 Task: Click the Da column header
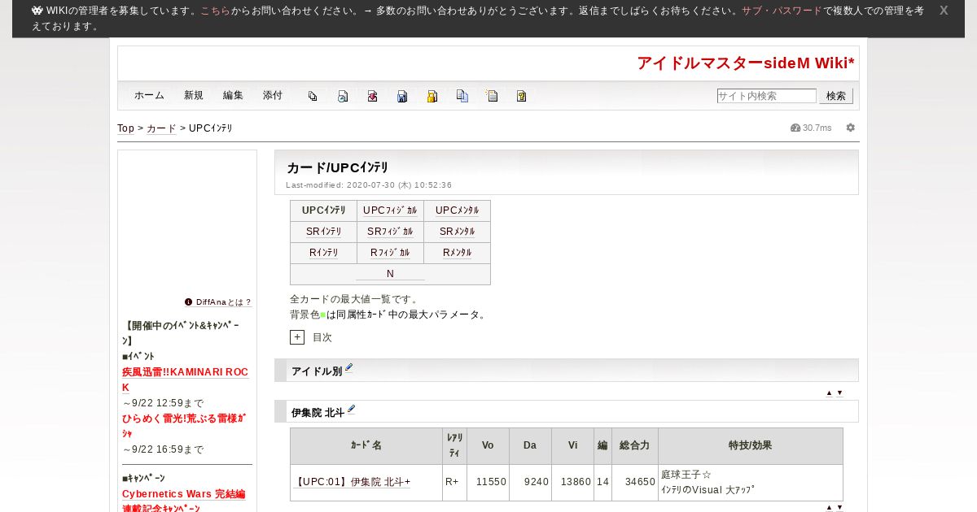click(x=530, y=446)
